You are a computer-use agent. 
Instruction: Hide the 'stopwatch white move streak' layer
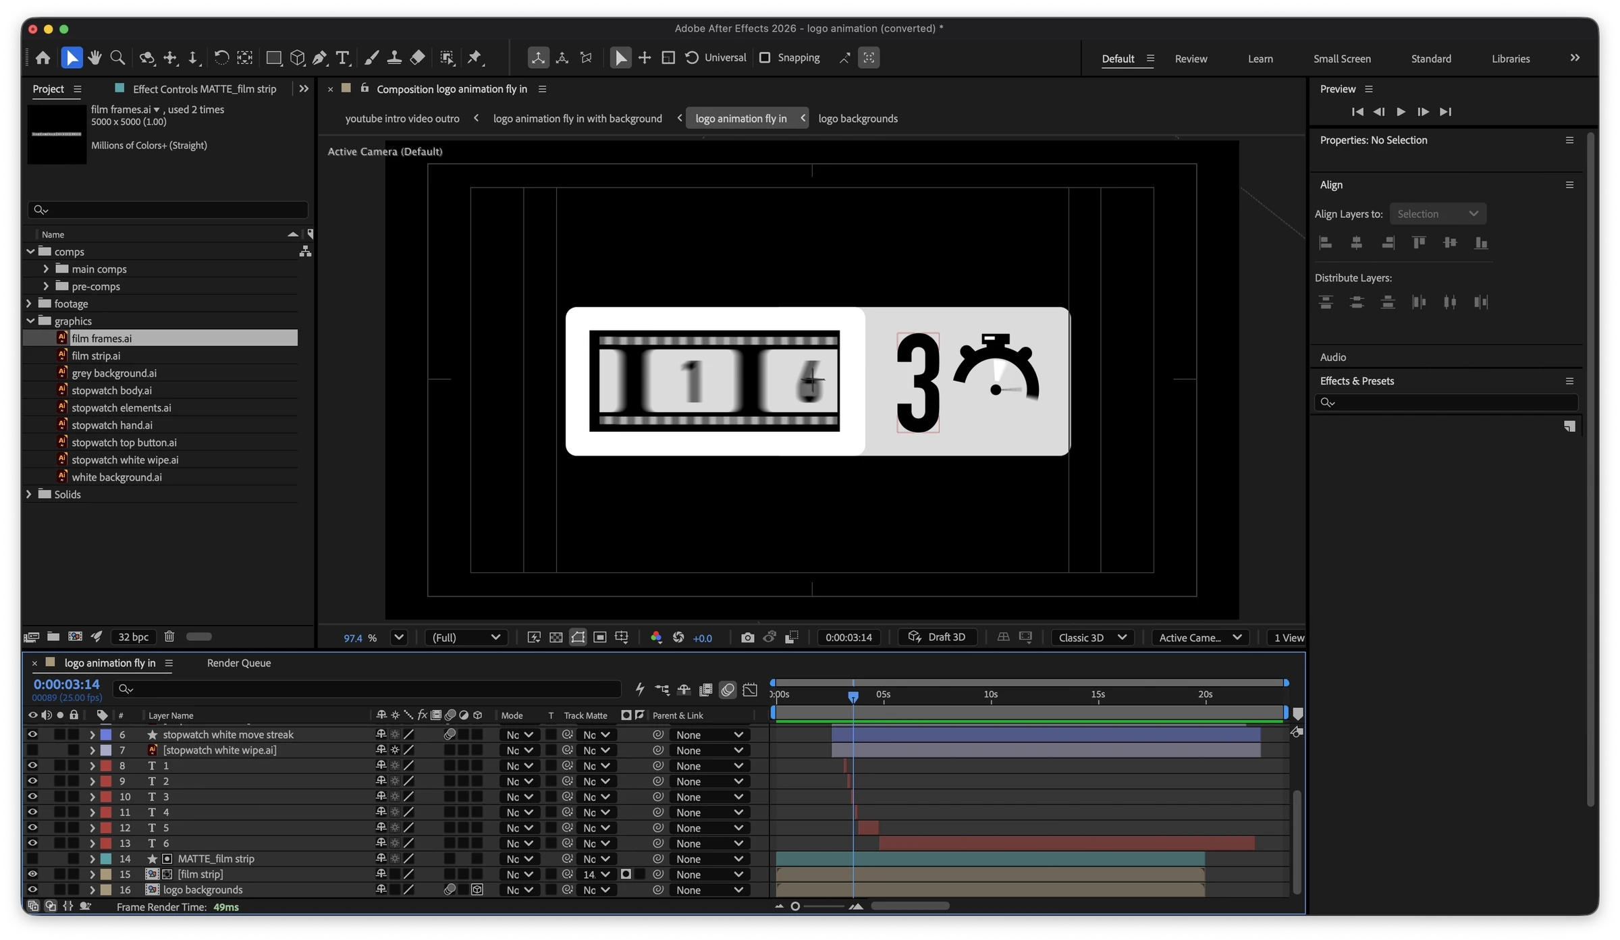click(x=32, y=735)
